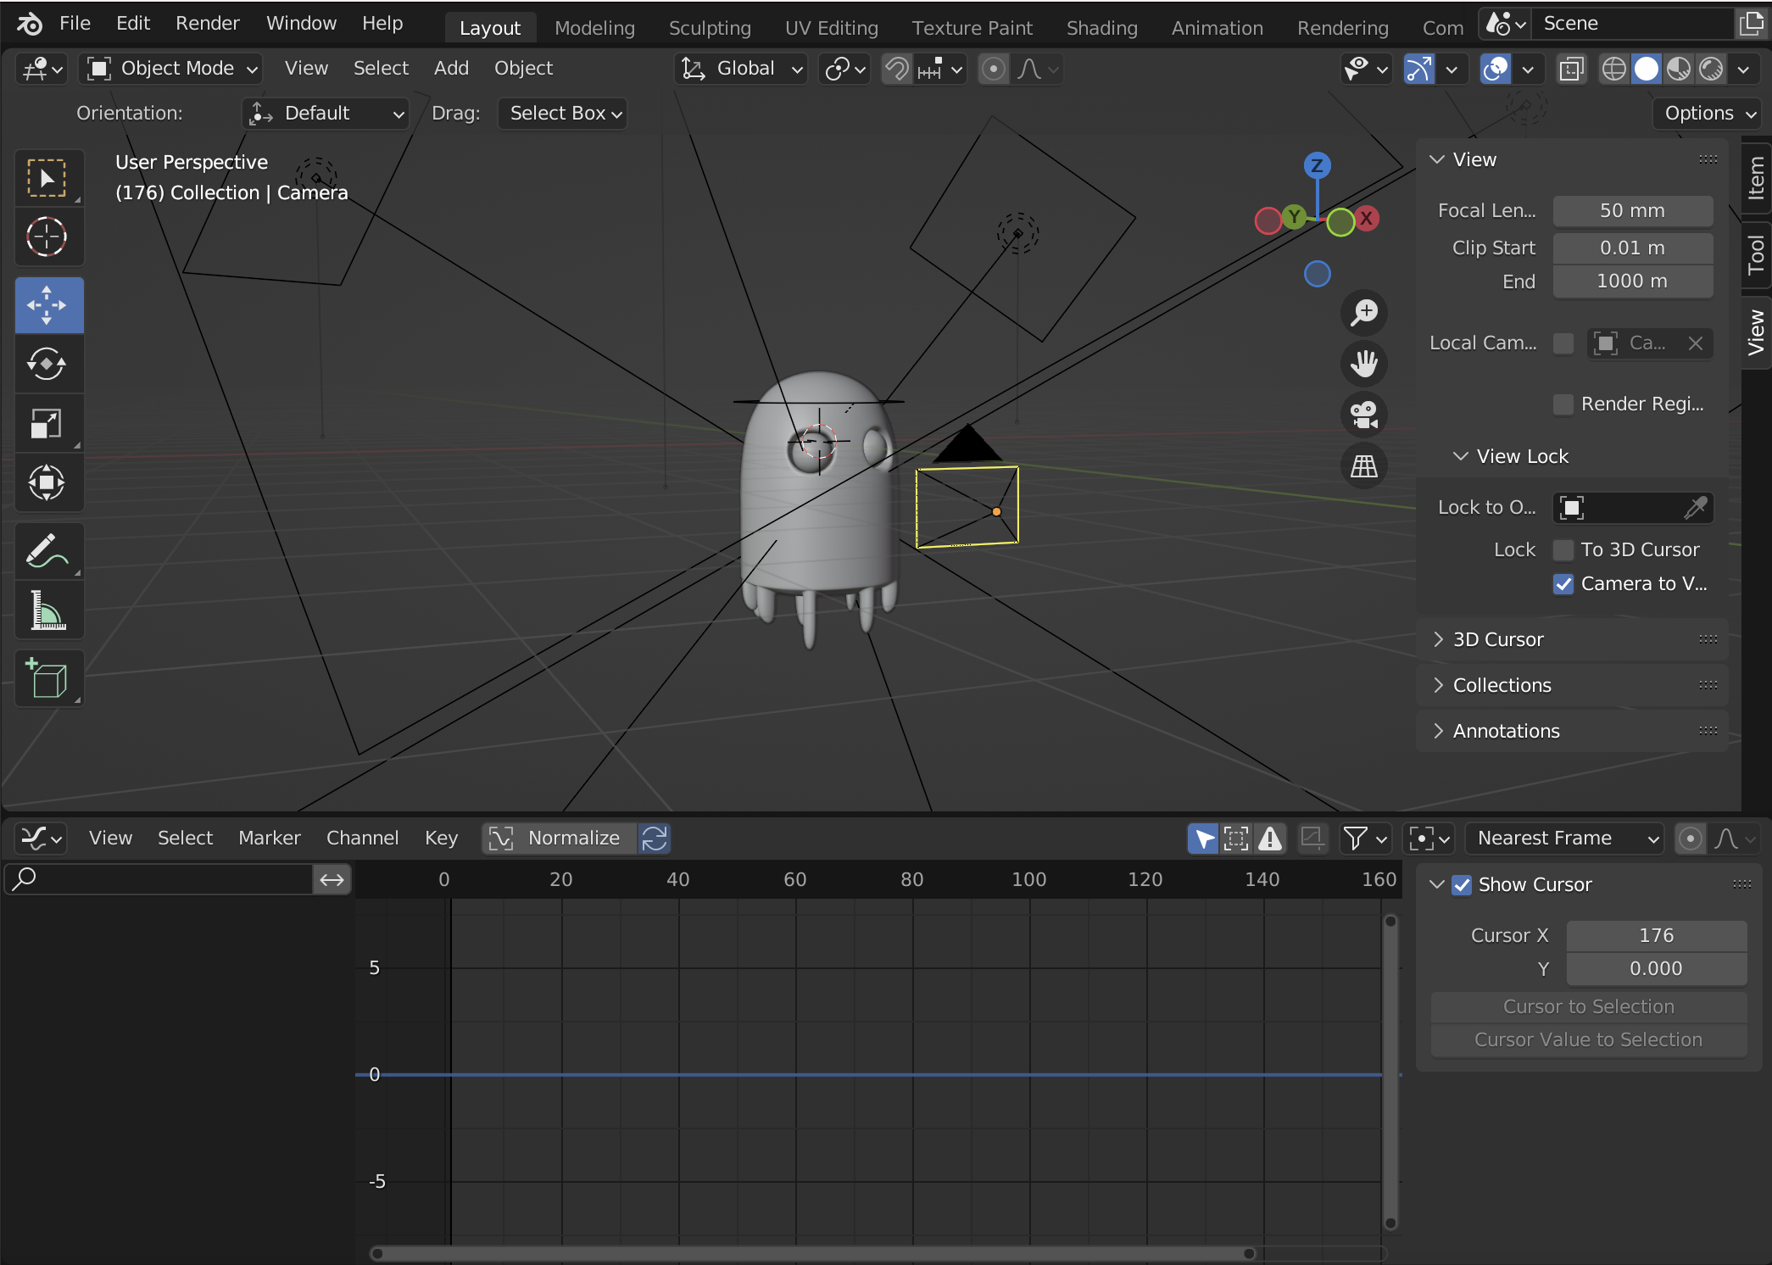The height and width of the screenshot is (1265, 1772).
Task: Activate the Annotate pencil tool
Action: [x=47, y=551]
